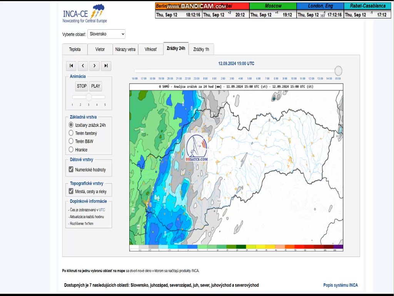Select Hranice base layer option
This screenshot has height=296, width=394.
pyautogui.click(x=71, y=150)
